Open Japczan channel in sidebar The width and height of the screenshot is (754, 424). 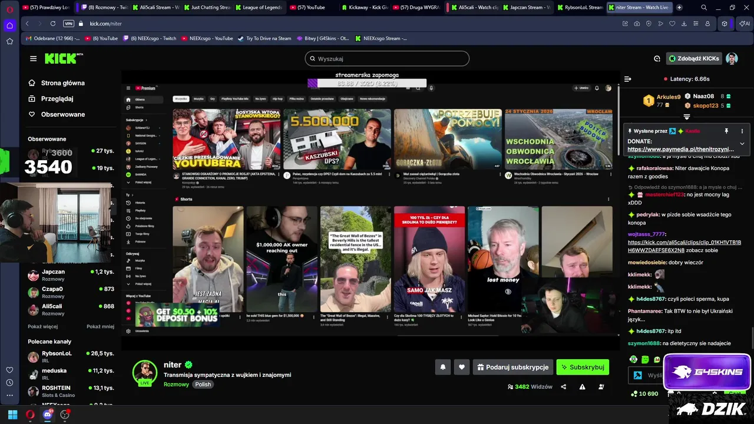[71, 275]
